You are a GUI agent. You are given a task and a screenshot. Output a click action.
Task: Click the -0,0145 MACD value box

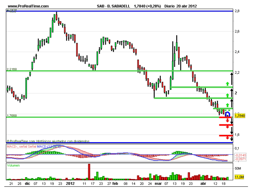pos(240,155)
